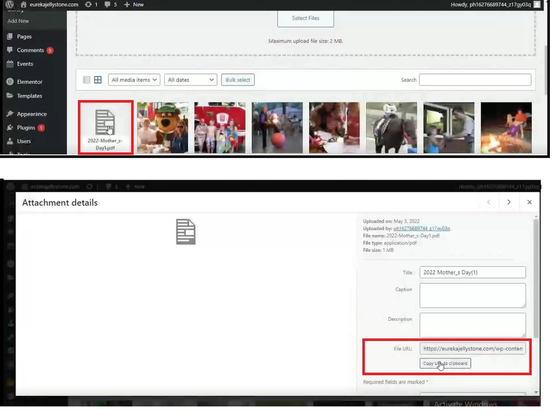555x418 pixels.
Task: Click the Pages sidebar icon
Action: point(10,36)
